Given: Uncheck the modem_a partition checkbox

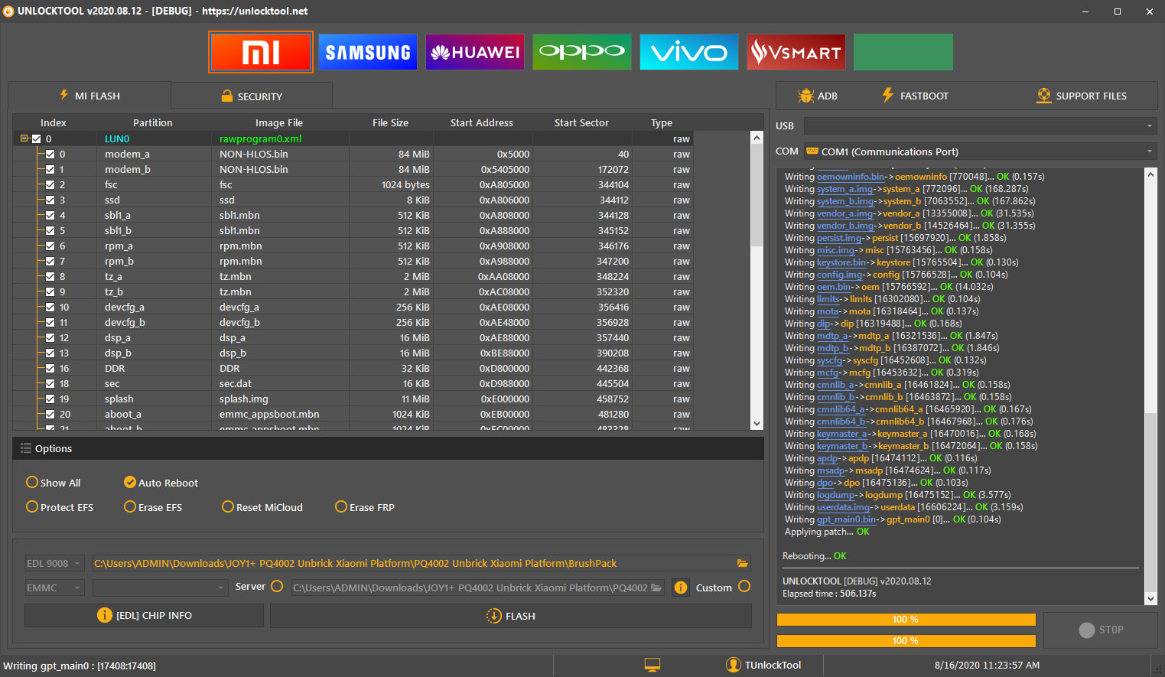Looking at the screenshot, I should [x=50, y=154].
